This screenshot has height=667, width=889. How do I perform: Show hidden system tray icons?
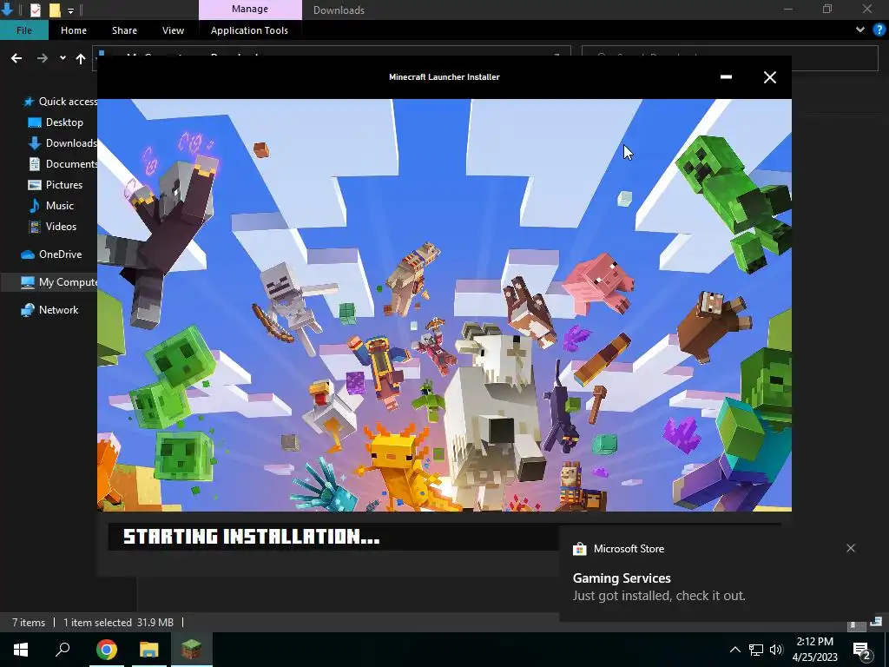734,650
